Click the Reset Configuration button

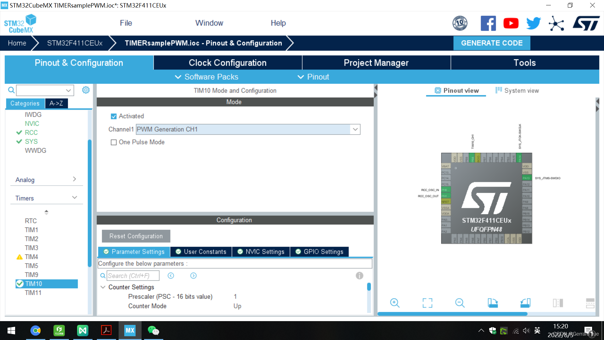coord(136,236)
